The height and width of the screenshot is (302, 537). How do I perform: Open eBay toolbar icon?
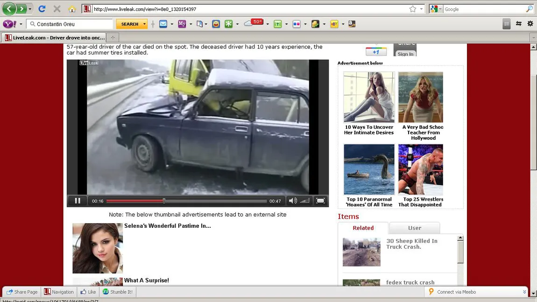tap(334, 24)
